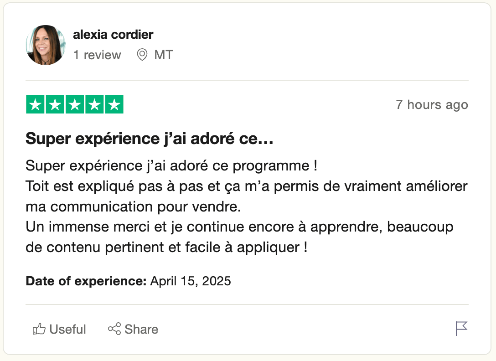496x361 pixels.
Task: Click the fourth green rating star
Action: tap(94, 105)
